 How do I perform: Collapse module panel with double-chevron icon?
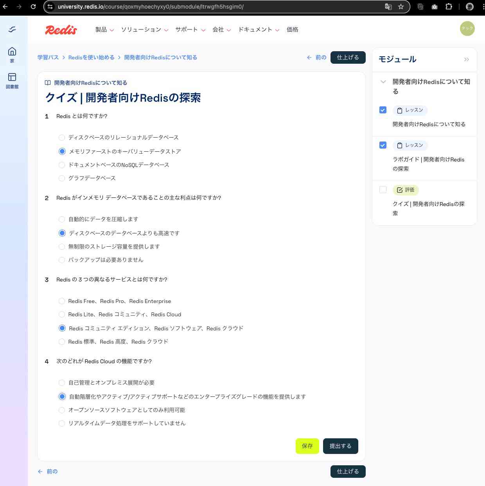pos(466,59)
